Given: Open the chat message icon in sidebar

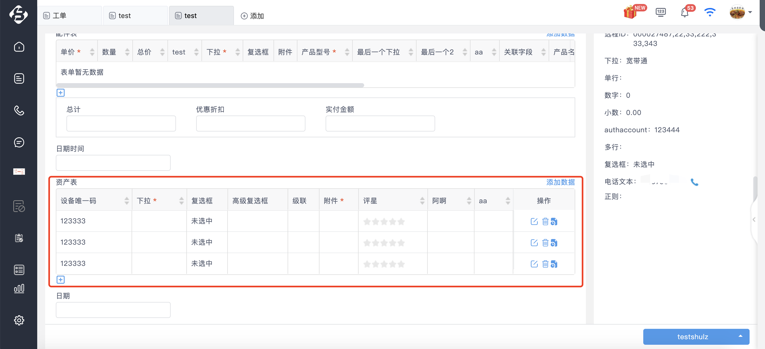Looking at the screenshot, I should pyautogui.click(x=19, y=142).
